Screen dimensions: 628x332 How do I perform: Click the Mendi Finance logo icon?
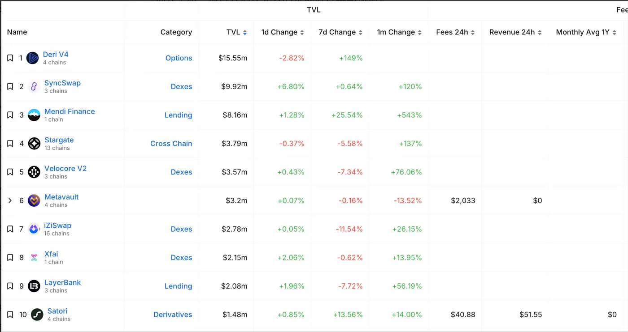(x=34, y=115)
